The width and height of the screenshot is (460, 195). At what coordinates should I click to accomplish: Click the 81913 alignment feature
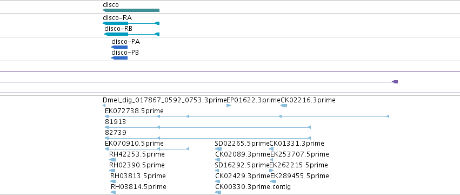tap(208, 127)
